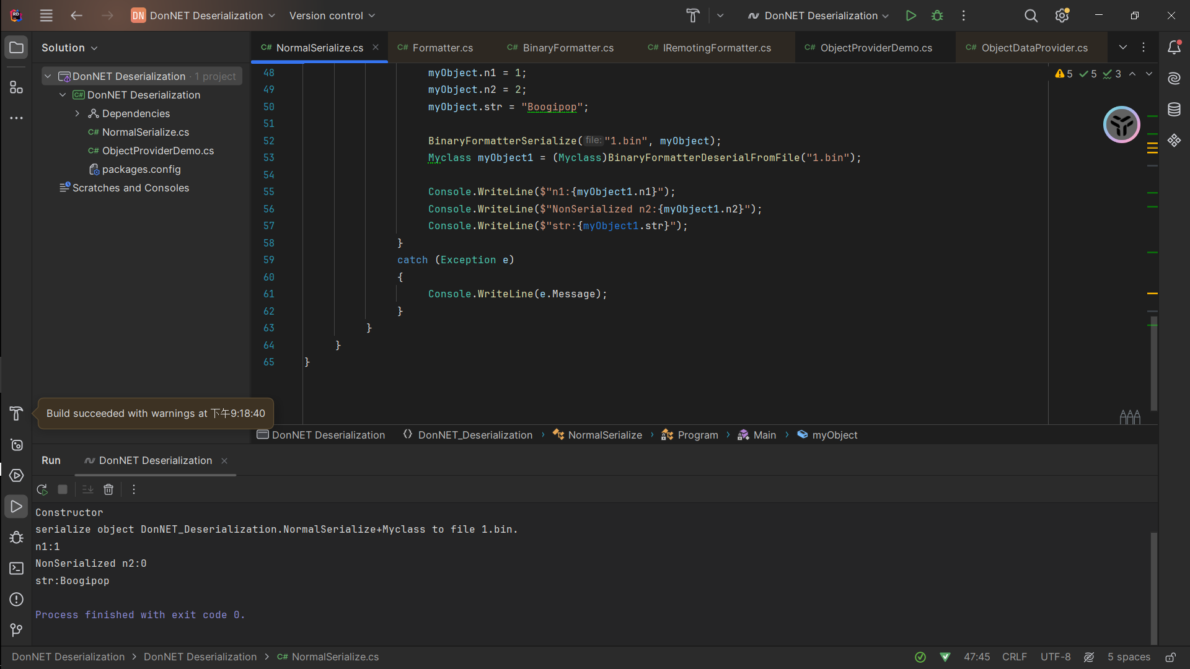Image resolution: width=1190 pixels, height=669 pixels.
Task: Open the Terminal tool window
Action: coord(16,568)
